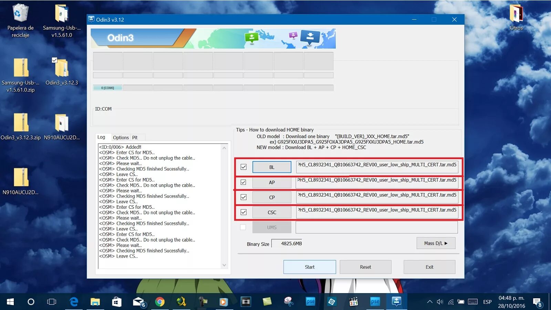This screenshot has height=310, width=551.
Task: Select the '<ID:0/006> Added!!' log line
Action: tap(120, 147)
